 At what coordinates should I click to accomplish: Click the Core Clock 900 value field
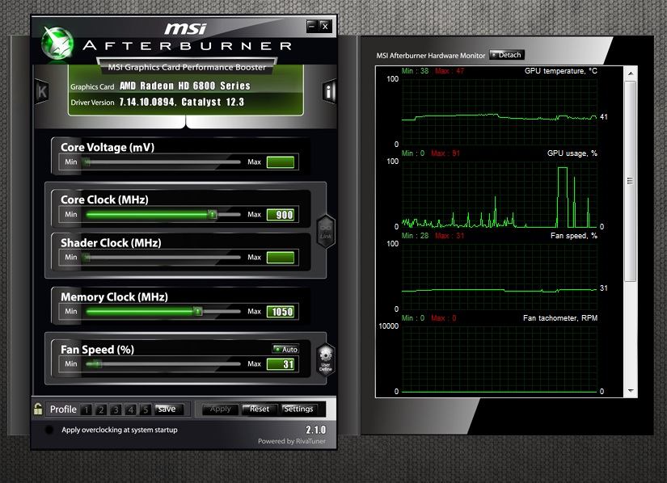[x=281, y=215]
